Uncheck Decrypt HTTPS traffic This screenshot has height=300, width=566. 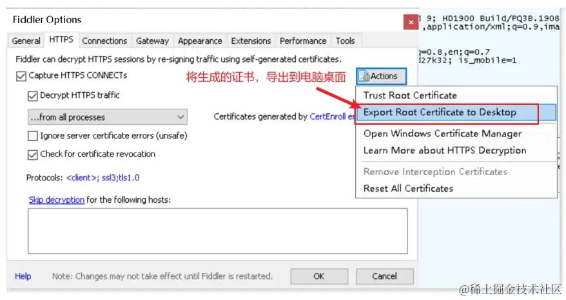tap(32, 96)
